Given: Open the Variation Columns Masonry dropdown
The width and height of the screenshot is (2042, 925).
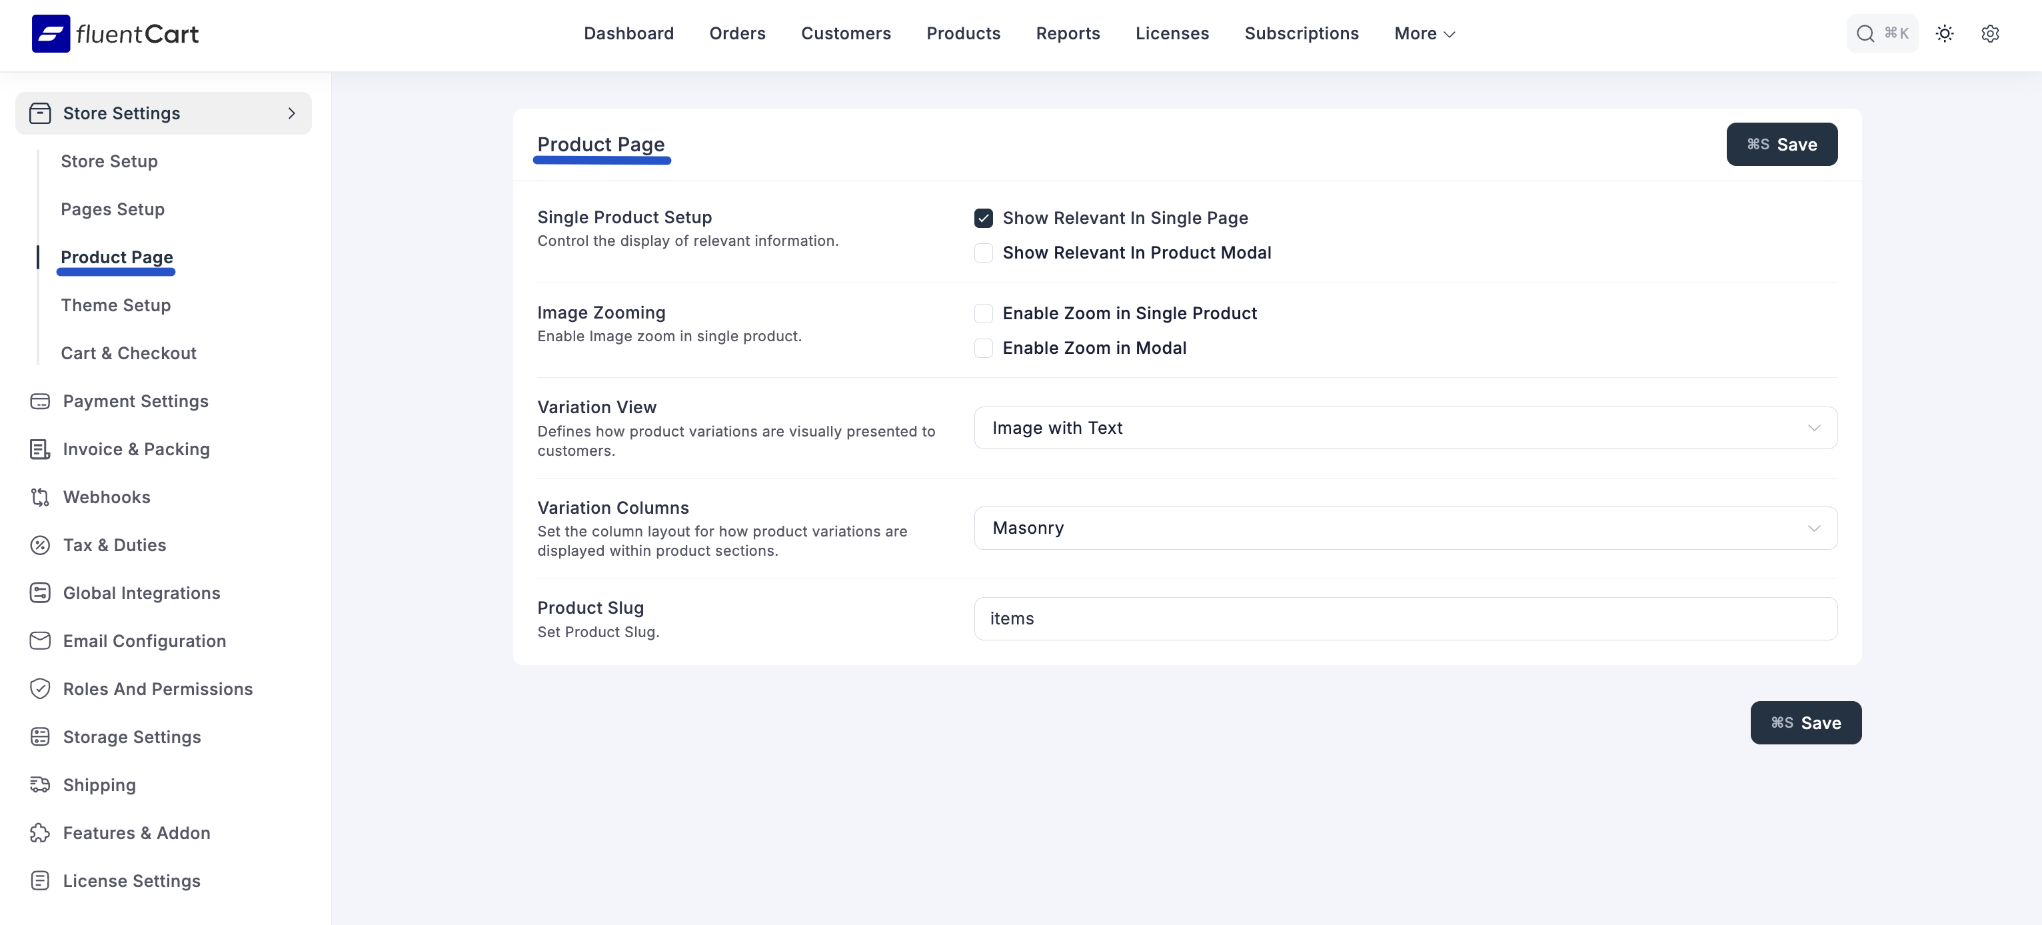Looking at the screenshot, I should 1405,528.
